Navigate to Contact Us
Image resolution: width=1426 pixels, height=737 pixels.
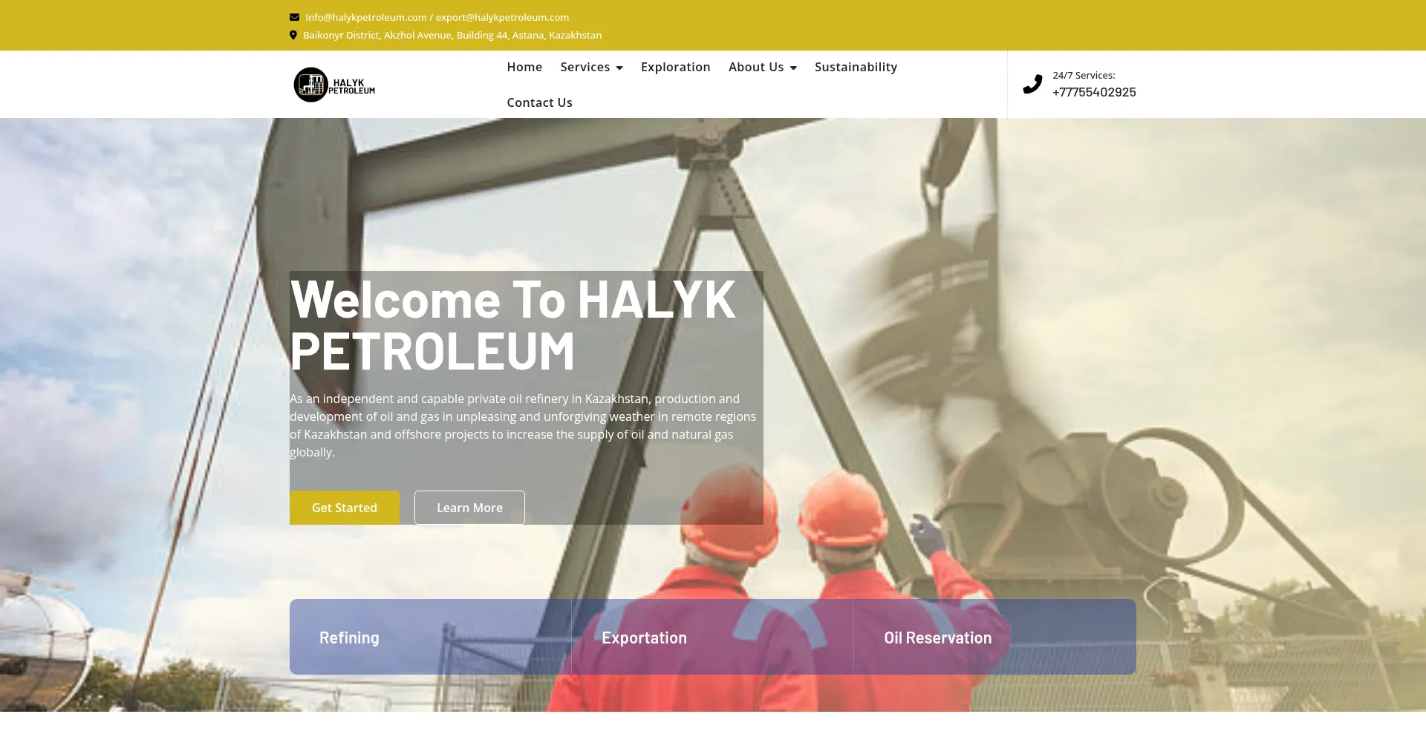click(x=539, y=102)
